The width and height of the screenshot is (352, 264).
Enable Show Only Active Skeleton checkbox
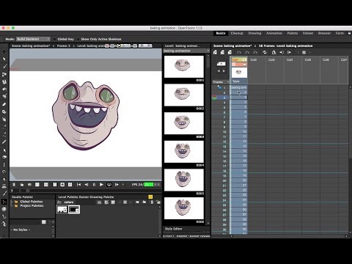[x=78, y=39]
